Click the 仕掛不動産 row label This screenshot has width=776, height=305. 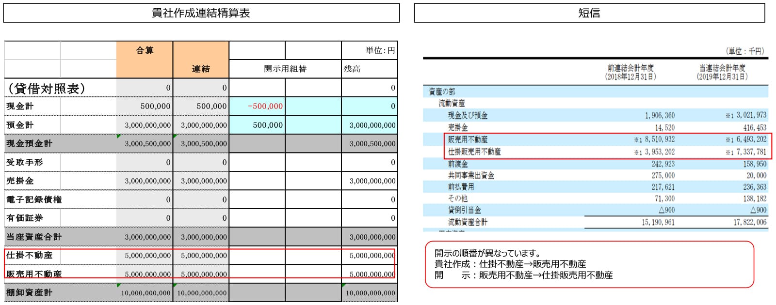coord(30,255)
